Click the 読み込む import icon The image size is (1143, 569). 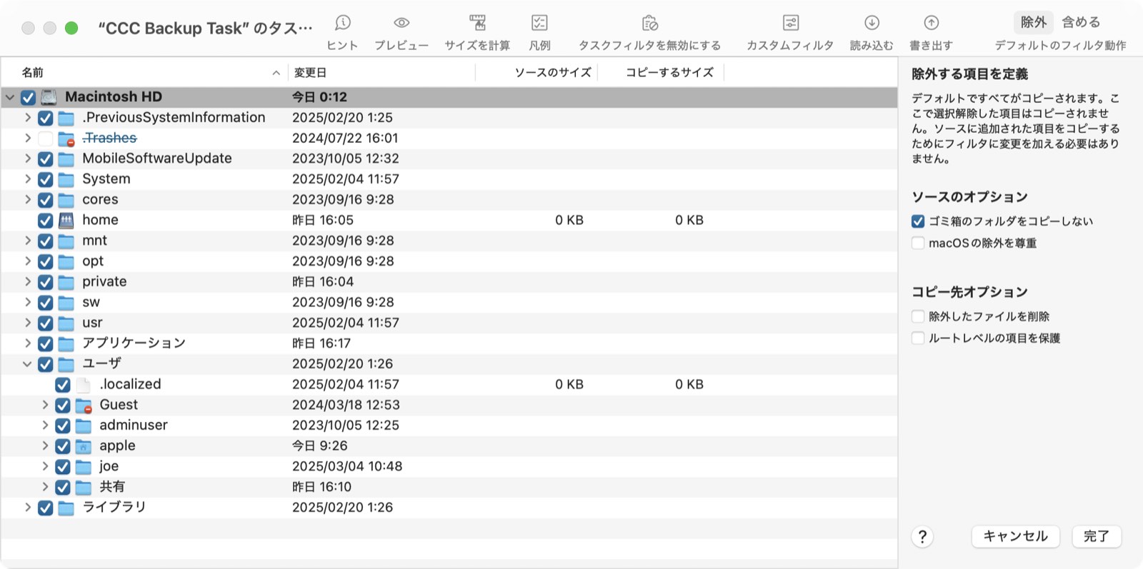pos(872,23)
